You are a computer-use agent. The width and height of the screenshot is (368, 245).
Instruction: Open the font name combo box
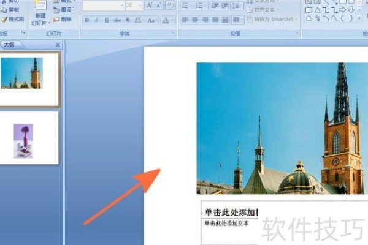103,6
